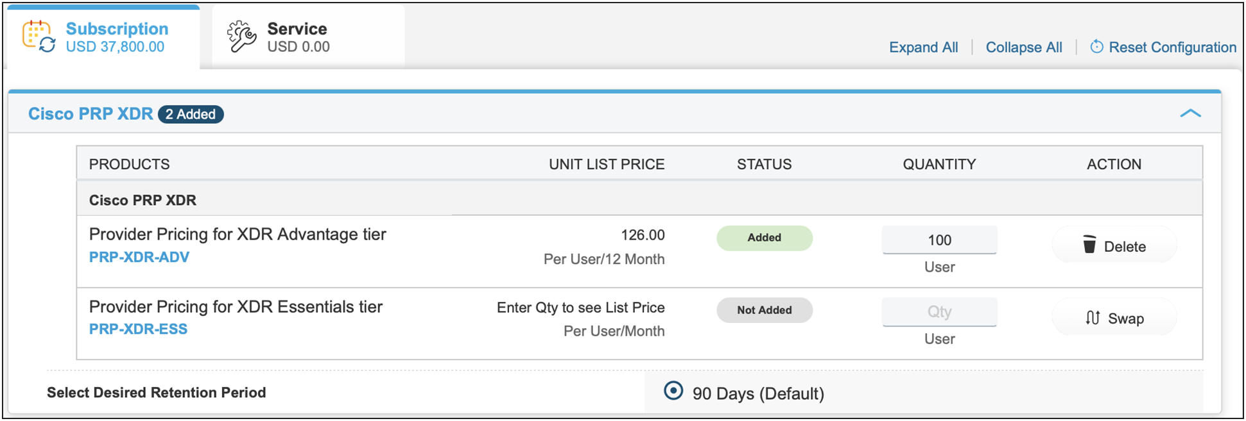Click the green Added status badge
Image resolution: width=1246 pixels, height=421 pixels.
[764, 238]
